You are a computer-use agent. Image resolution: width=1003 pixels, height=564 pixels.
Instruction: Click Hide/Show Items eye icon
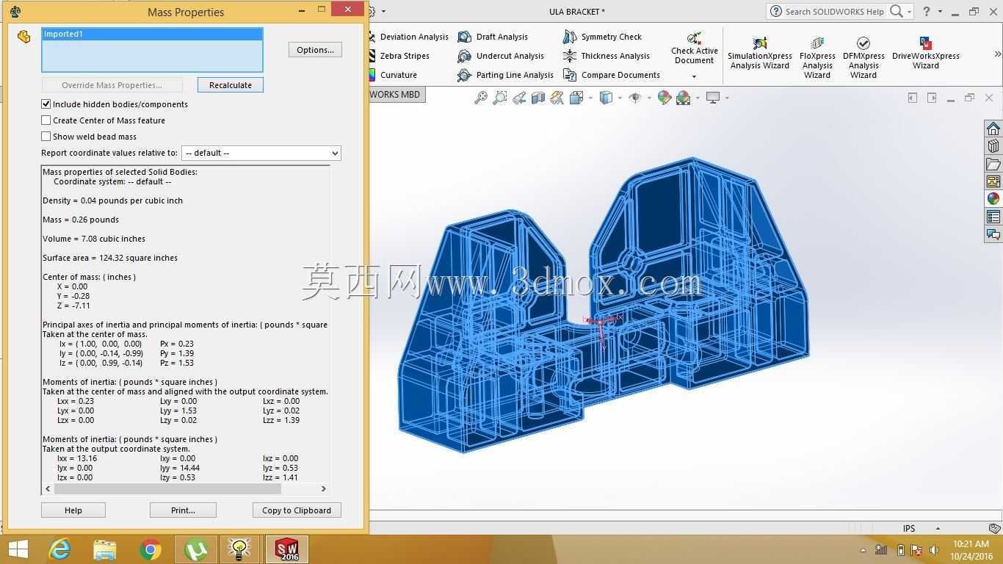(636, 98)
